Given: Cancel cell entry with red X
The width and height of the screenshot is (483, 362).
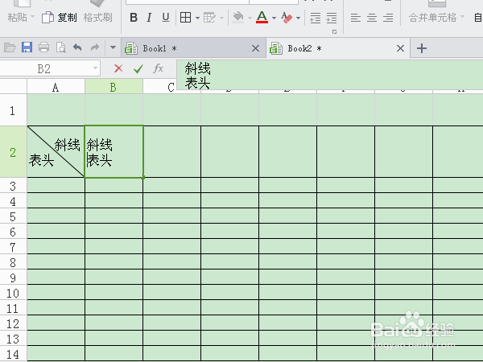Looking at the screenshot, I should (x=118, y=68).
